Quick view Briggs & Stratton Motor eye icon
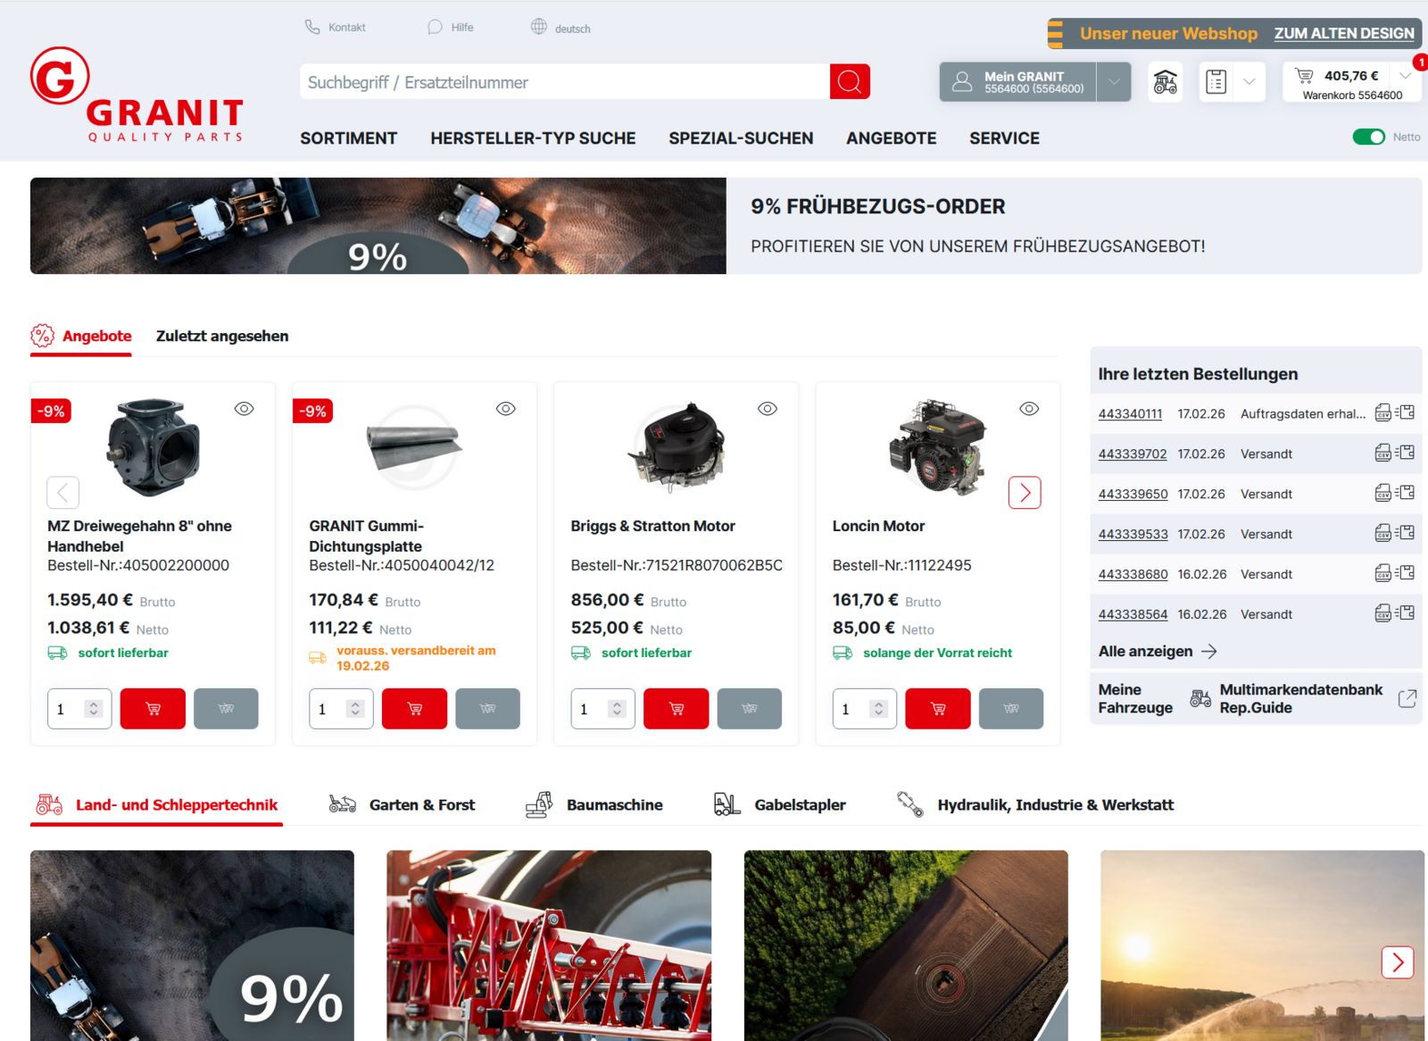Screen dimensions: 1428x1041 pyautogui.click(x=767, y=409)
